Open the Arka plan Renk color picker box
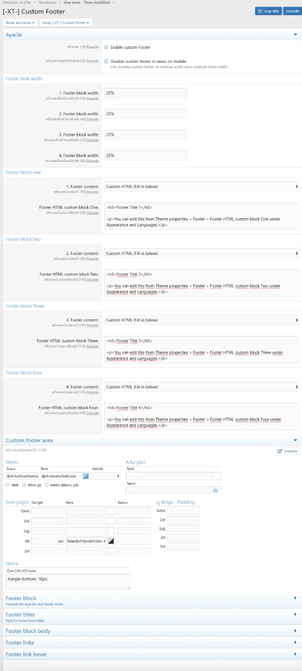 click(x=217, y=476)
